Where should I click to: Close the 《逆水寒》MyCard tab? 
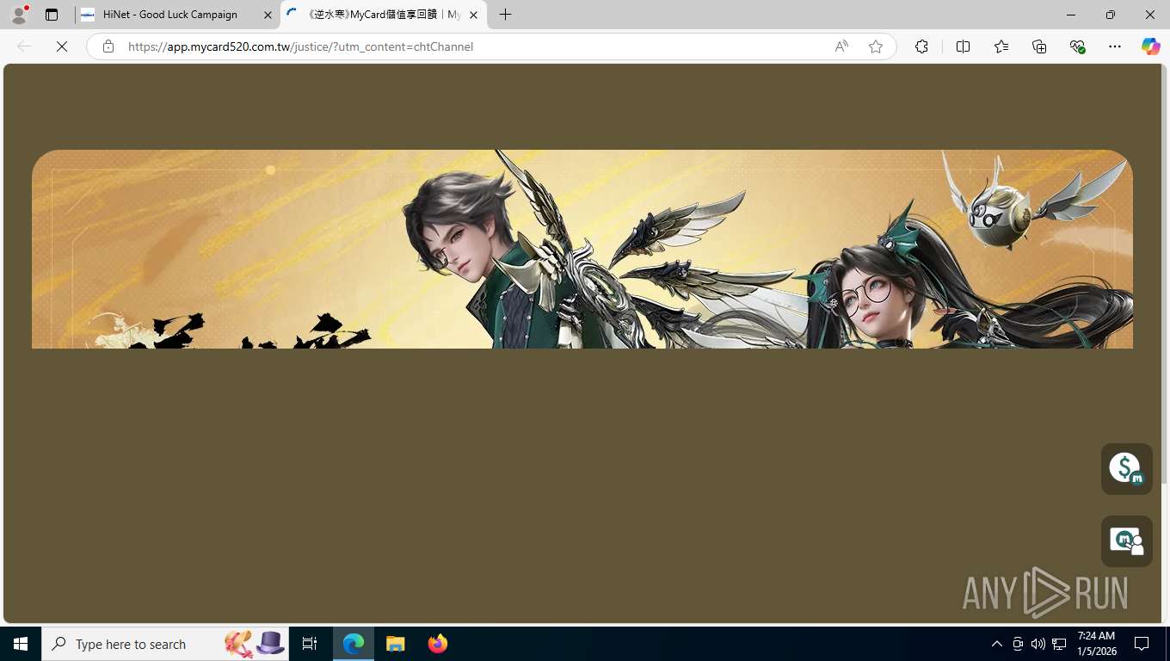[x=473, y=15]
